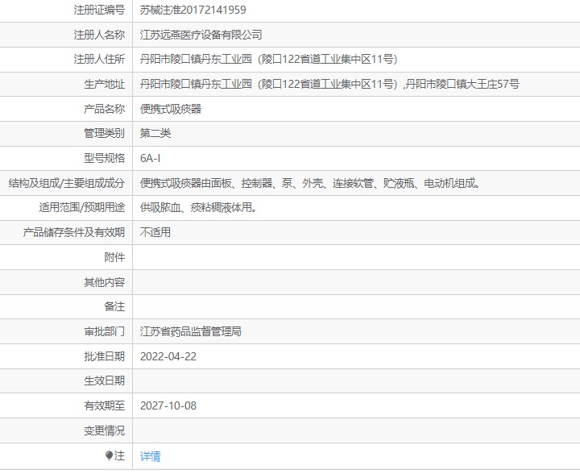Click the 注册人住所 address value
Screen dimensions: 580x474
(268, 59)
